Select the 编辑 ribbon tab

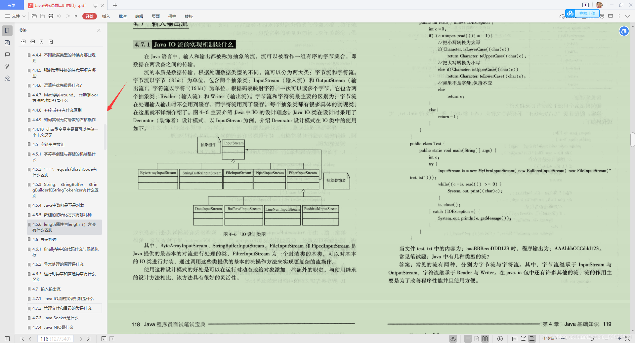(x=139, y=16)
